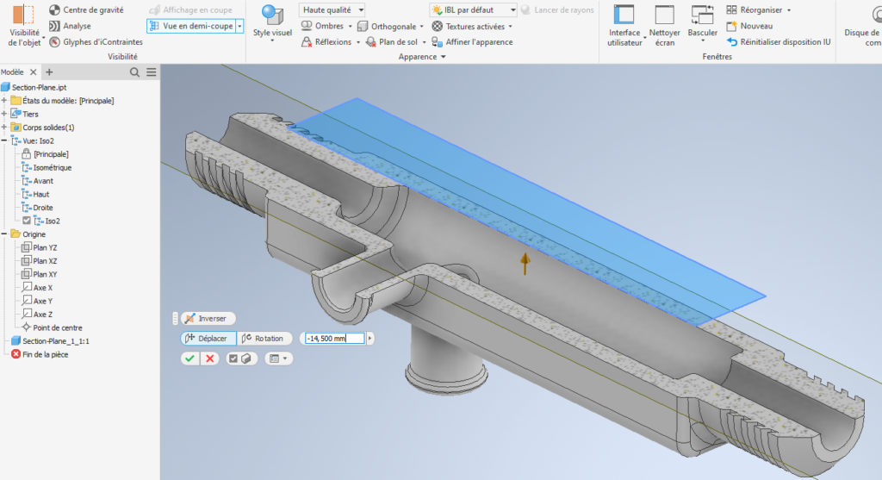Switch to Rotation mode
This screenshot has height=480, width=882.
point(266,339)
